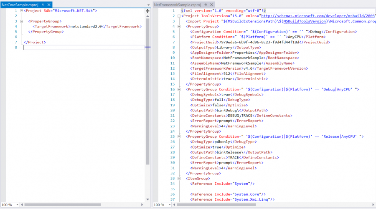The width and height of the screenshot is (376, 209).
Task: Click the left pane vertical scrollbar down arrow
Action: 147,199
